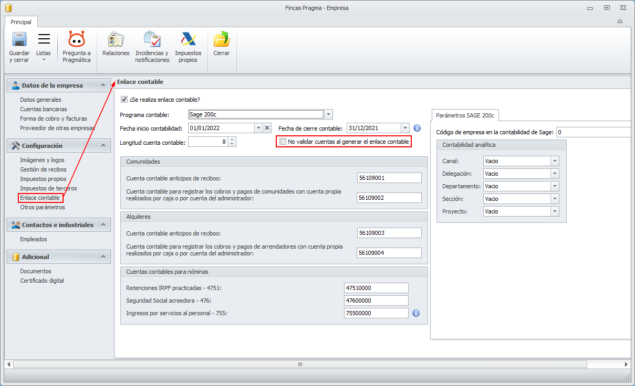
Task: Open Imágenes y logos section
Action: (x=42, y=160)
